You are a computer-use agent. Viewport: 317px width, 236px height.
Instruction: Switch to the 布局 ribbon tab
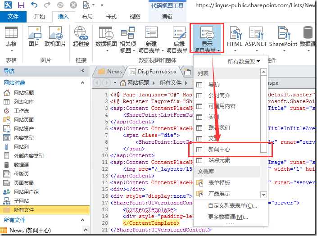pos(87,17)
